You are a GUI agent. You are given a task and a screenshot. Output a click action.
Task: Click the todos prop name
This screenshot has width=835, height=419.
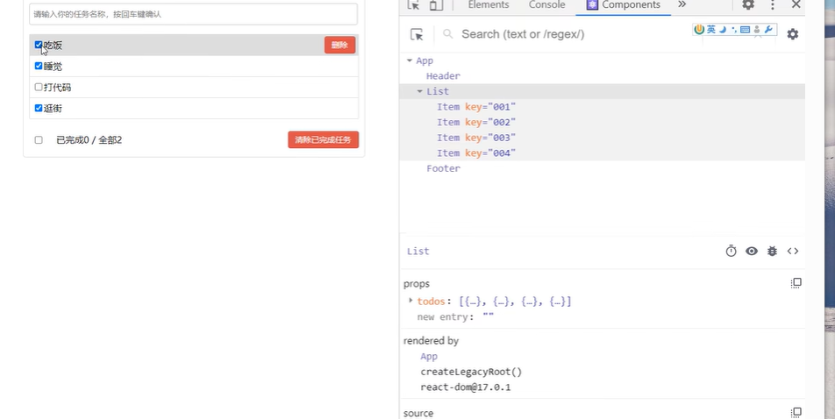pyautogui.click(x=431, y=302)
